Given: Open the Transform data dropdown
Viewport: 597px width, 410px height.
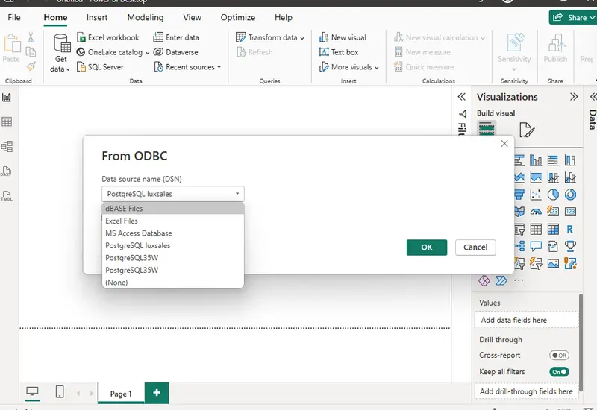Looking at the screenshot, I should pyautogui.click(x=270, y=37).
